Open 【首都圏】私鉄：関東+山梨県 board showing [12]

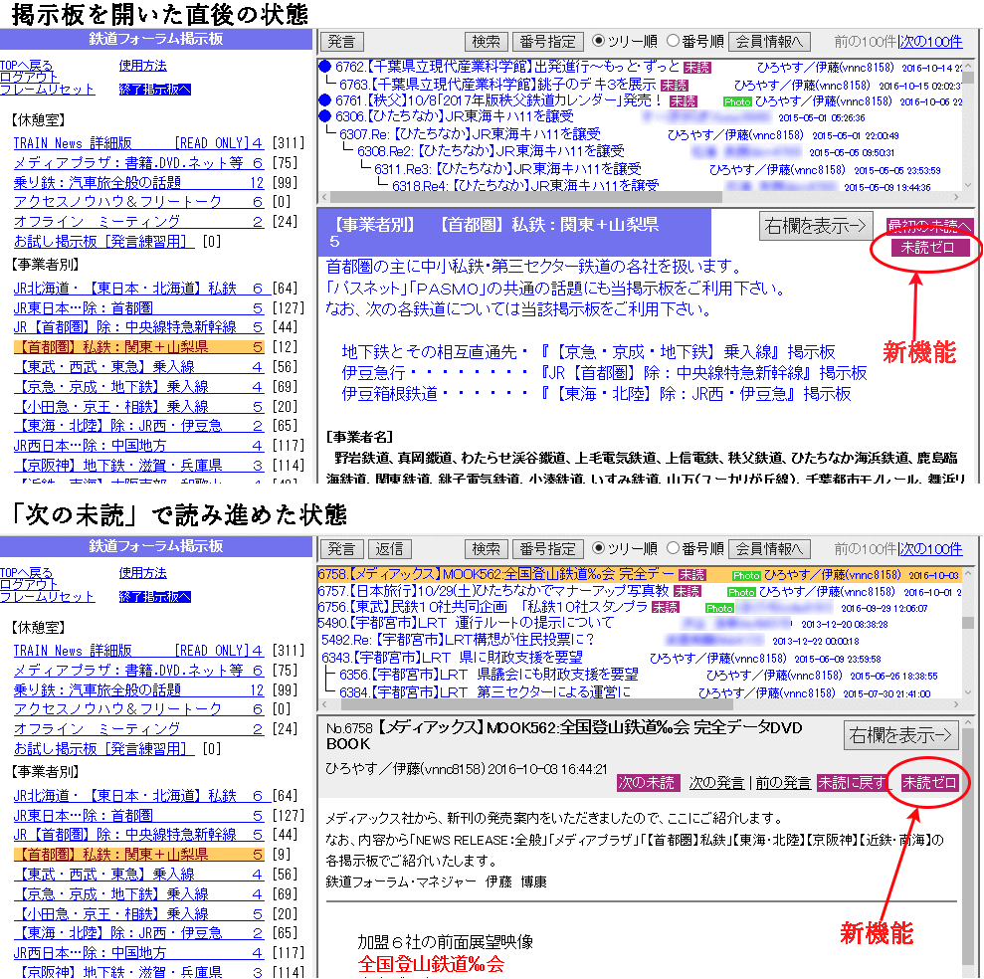[138, 347]
